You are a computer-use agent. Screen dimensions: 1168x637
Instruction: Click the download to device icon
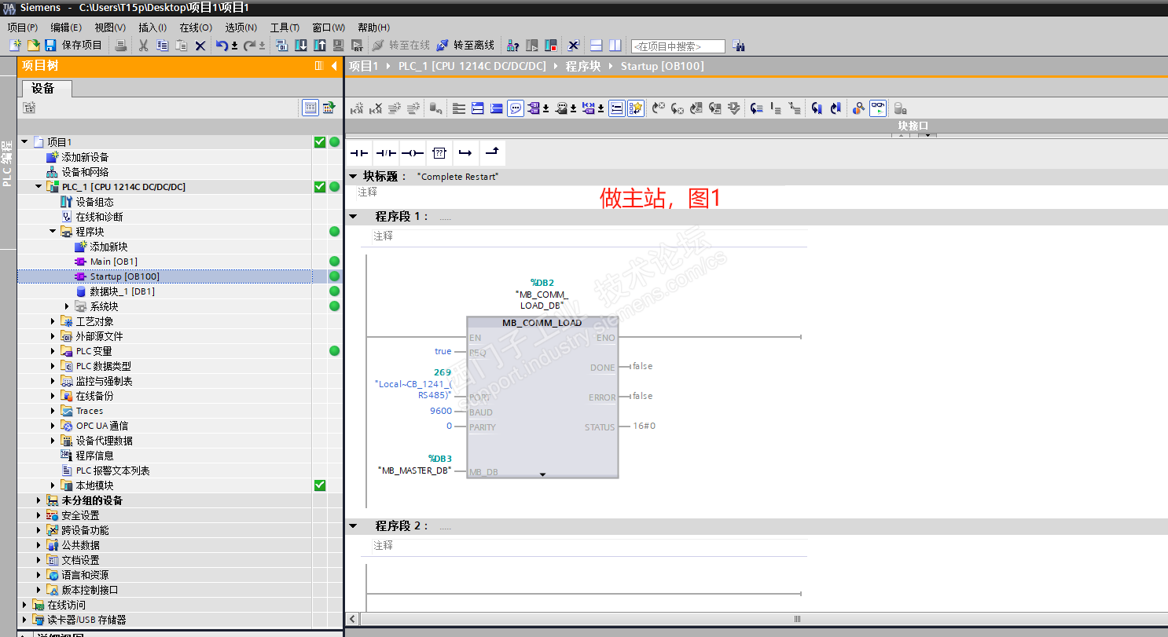click(x=300, y=46)
